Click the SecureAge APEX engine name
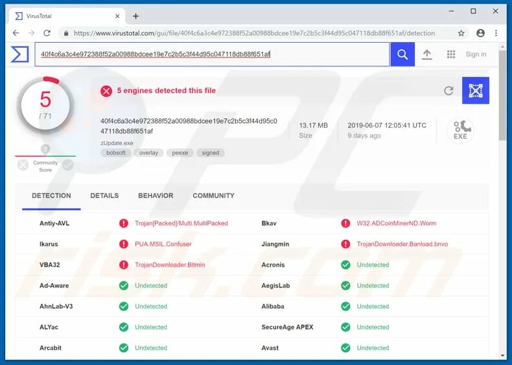Viewport: 512px width, 365px height. pyautogui.click(x=287, y=327)
